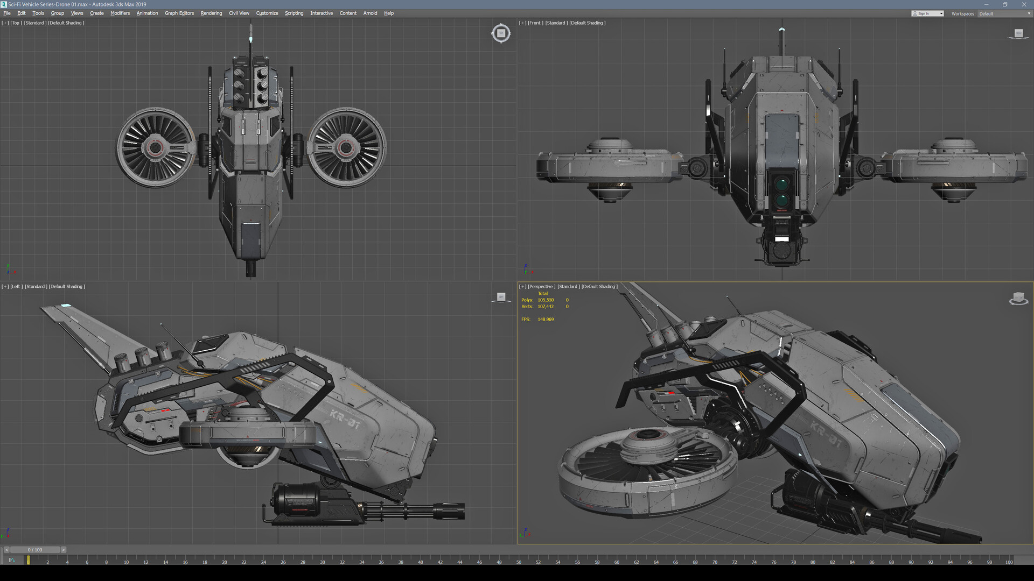The height and width of the screenshot is (581, 1034).
Task: Open the [+] viewport menu in Top view
Action: (5, 23)
